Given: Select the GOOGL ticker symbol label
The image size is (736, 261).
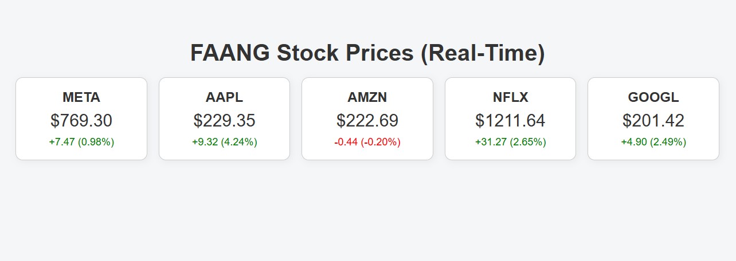Looking at the screenshot, I should click(653, 97).
